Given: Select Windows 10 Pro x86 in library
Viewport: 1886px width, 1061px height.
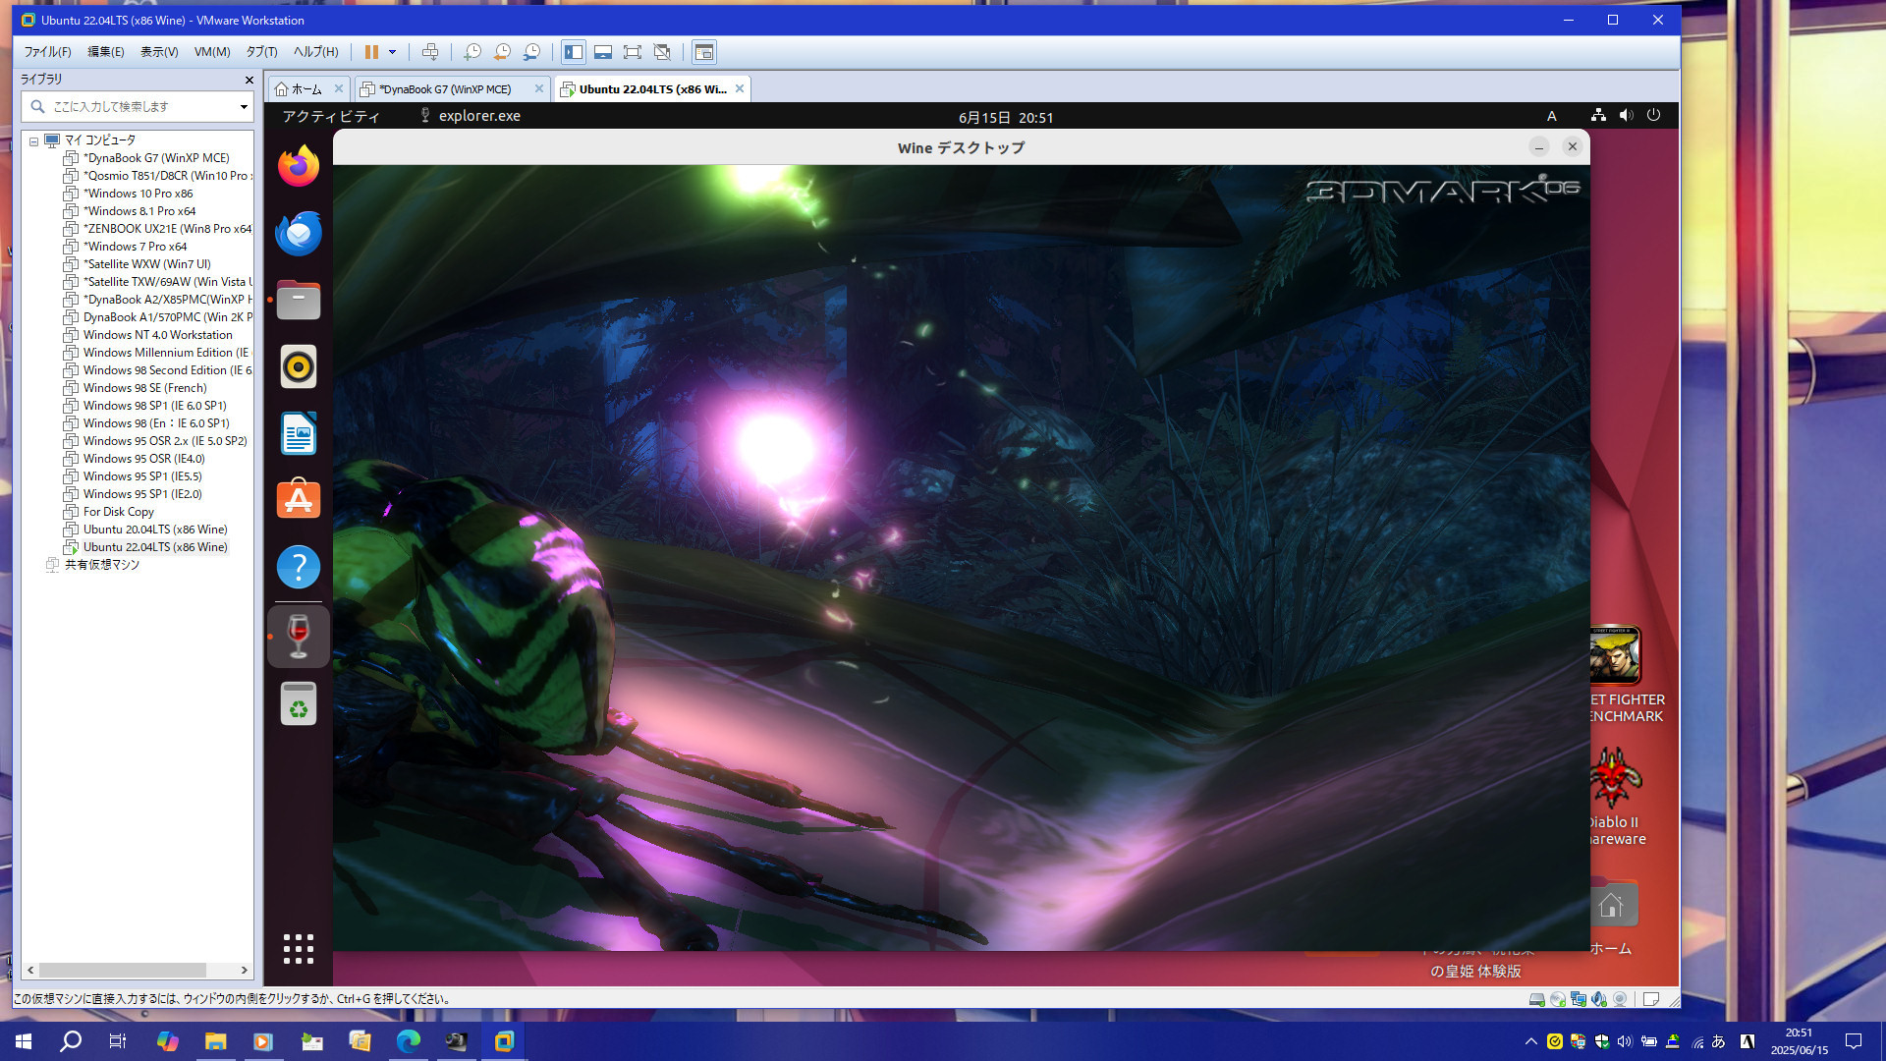Looking at the screenshot, I should [138, 194].
